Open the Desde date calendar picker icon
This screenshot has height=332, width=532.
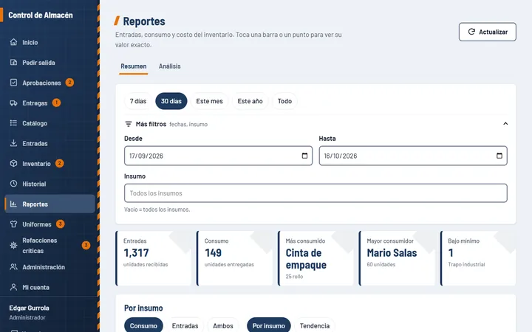(x=304, y=156)
